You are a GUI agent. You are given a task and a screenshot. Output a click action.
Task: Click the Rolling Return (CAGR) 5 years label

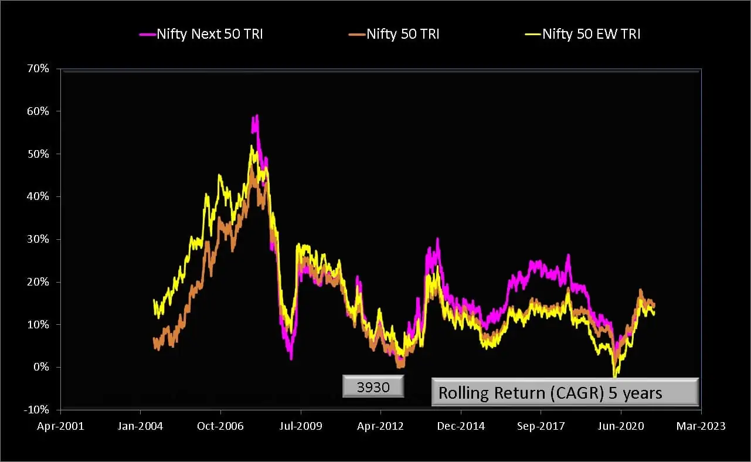pyautogui.click(x=565, y=392)
